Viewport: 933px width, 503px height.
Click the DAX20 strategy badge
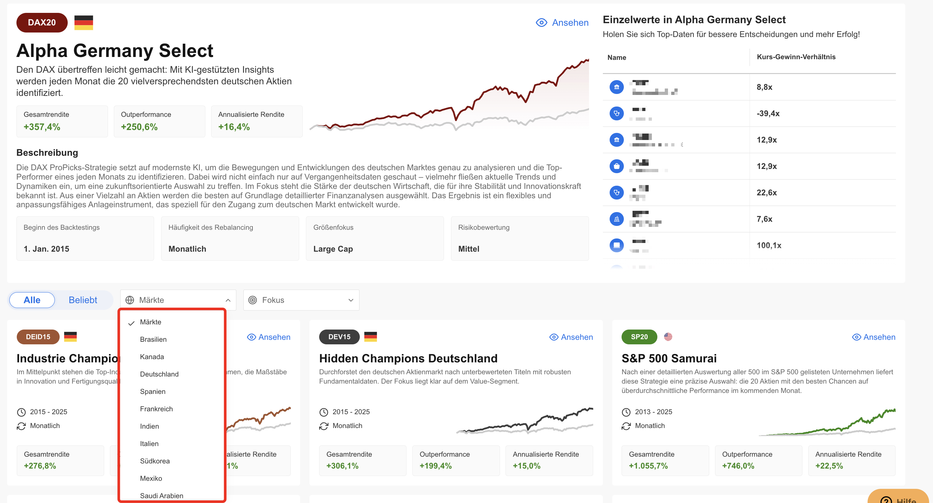42,23
